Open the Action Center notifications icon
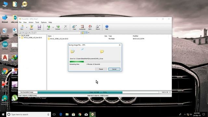 tap(204, 114)
